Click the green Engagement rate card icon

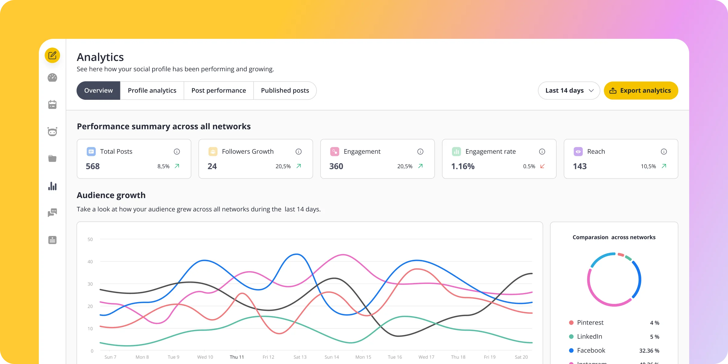(457, 151)
